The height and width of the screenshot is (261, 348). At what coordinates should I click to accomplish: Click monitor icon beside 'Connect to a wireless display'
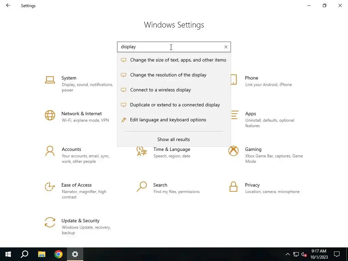(123, 90)
